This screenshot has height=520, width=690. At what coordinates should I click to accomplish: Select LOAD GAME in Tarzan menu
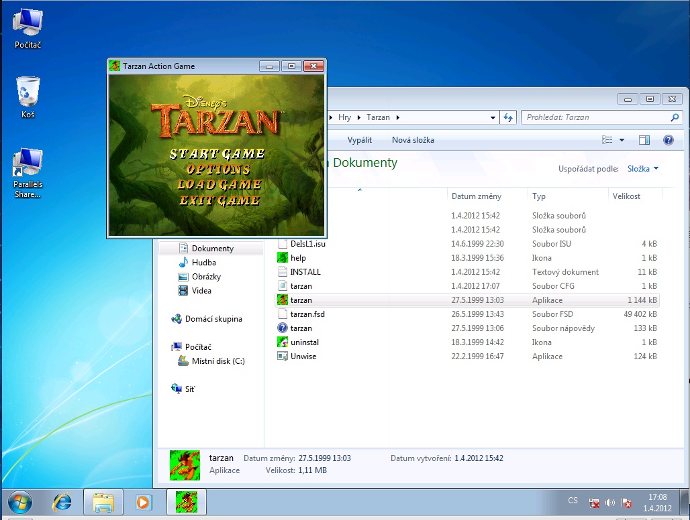coord(219,185)
